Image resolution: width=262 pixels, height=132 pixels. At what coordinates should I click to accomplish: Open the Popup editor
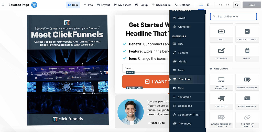141,5
